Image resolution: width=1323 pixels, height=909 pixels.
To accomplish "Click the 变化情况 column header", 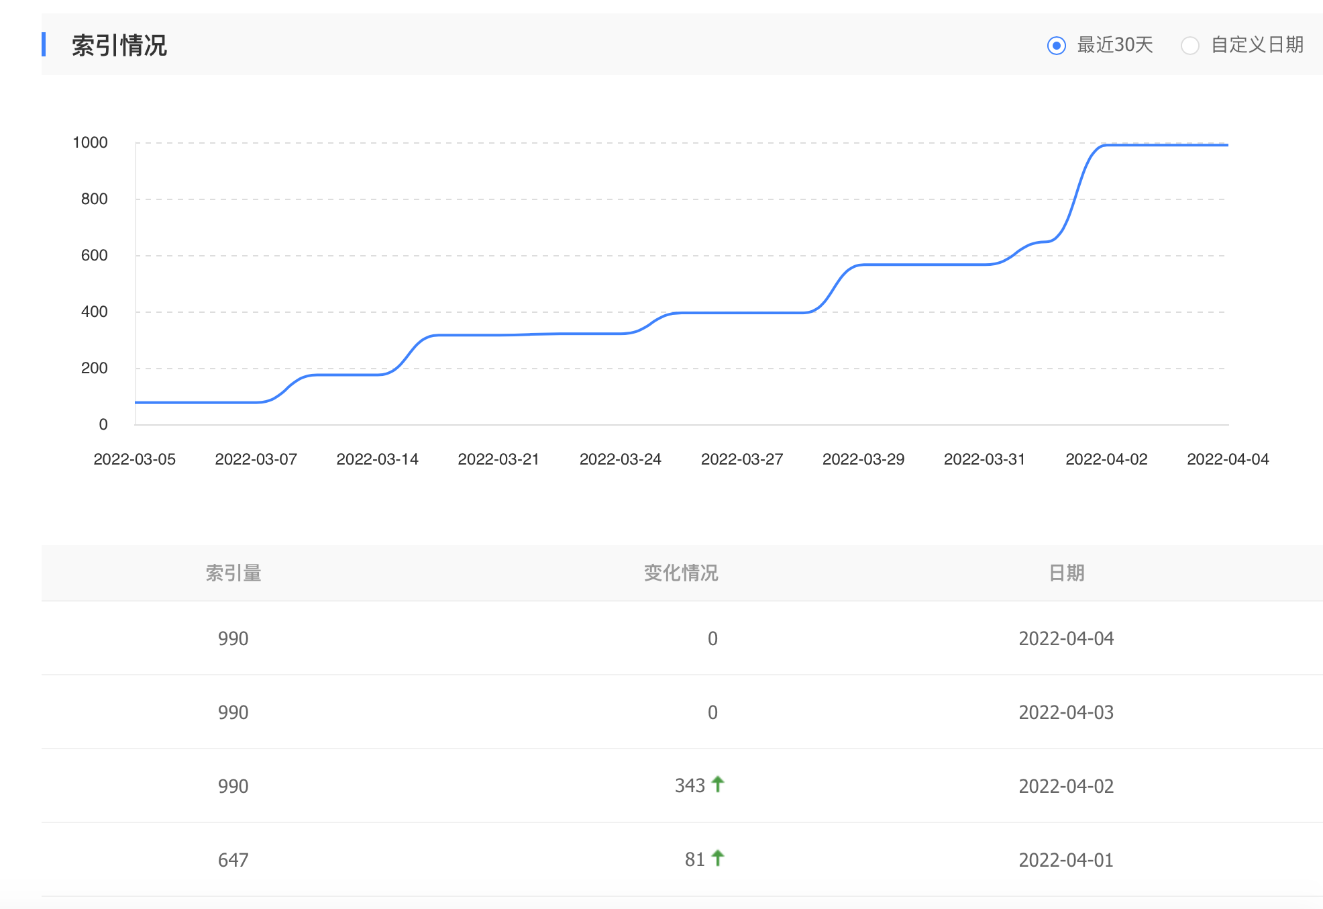I will coord(681,573).
